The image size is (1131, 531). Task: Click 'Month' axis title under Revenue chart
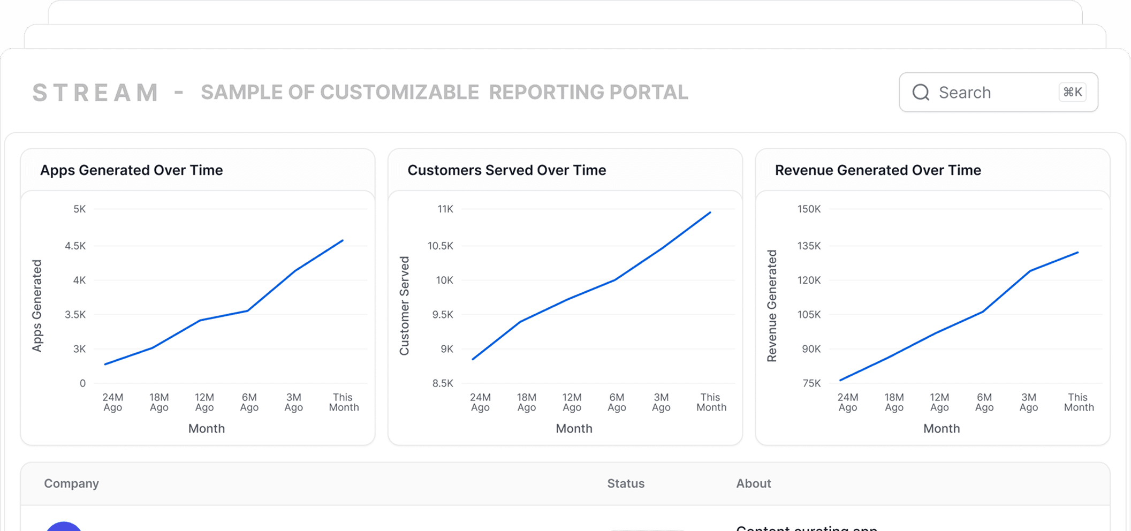[x=942, y=428]
